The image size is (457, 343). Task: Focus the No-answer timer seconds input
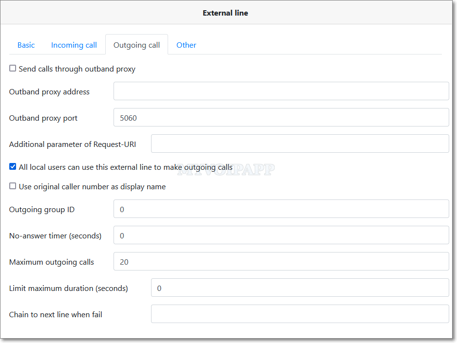coord(281,235)
